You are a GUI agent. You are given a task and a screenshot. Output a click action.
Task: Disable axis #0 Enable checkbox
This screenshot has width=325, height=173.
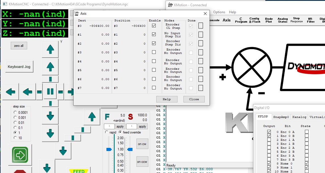[154, 26]
